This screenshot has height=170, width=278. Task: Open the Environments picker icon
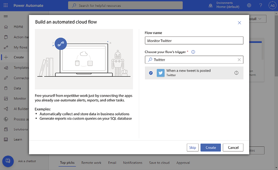(211, 5)
